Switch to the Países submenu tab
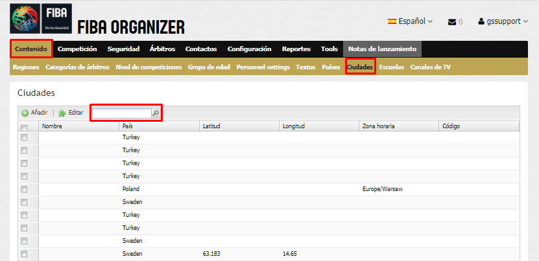Screen dimensions: 539x261 [331, 67]
